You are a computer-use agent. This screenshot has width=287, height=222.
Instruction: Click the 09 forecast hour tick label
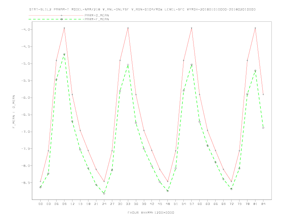pos(64,204)
